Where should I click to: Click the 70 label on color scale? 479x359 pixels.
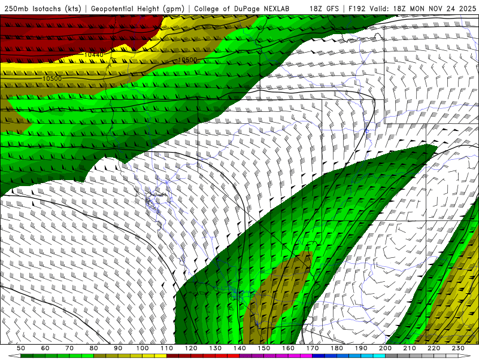69,348
